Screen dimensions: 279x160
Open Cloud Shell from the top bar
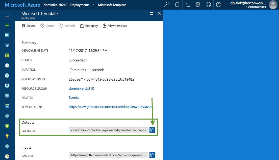[x=188, y=5]
